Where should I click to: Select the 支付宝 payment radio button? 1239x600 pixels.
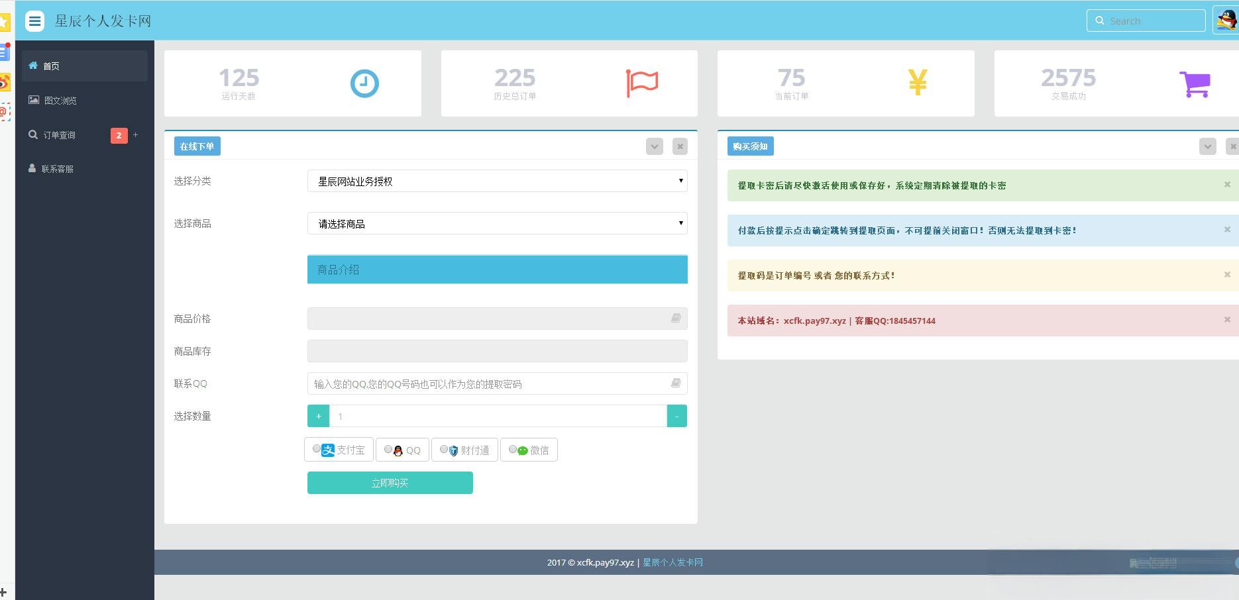click(317, 449)
